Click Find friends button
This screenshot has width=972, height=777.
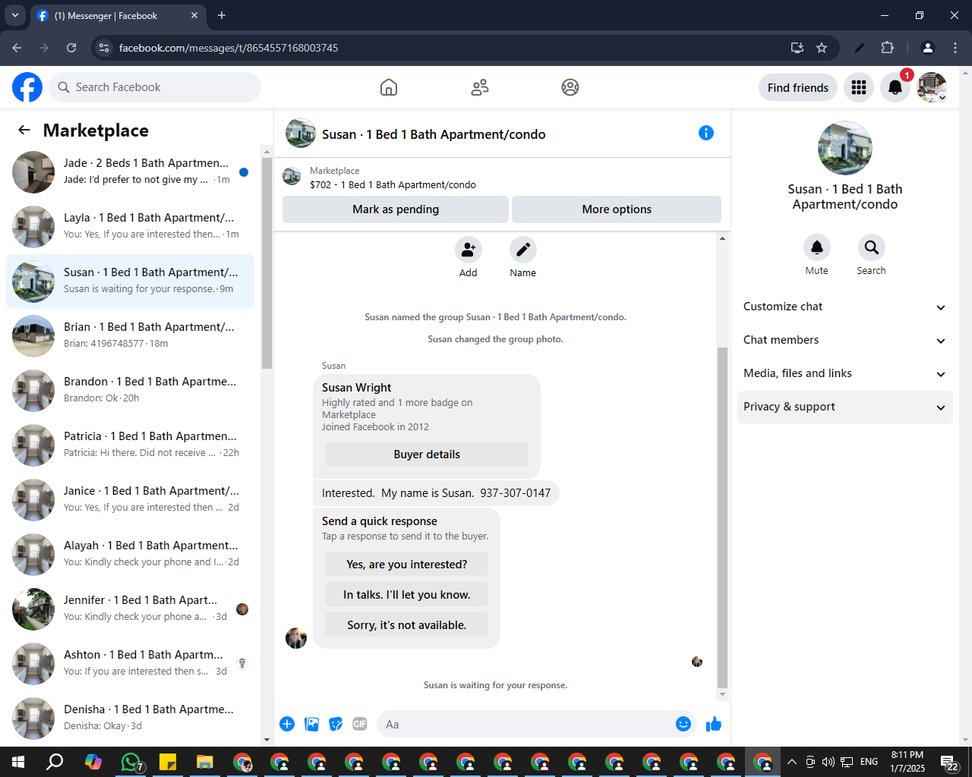point(798,87)
